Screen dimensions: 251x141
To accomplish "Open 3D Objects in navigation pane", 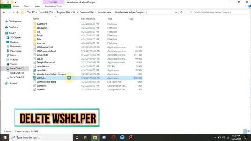I will tap(15, 38).
